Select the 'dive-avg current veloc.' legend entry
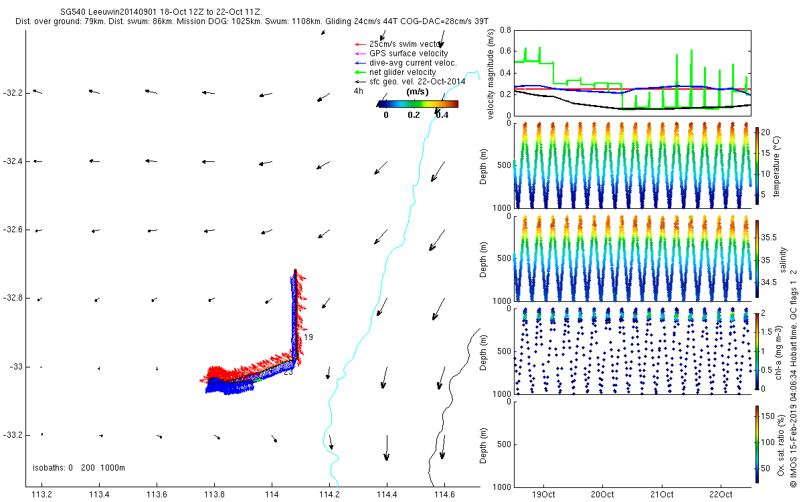 point(406,63)
